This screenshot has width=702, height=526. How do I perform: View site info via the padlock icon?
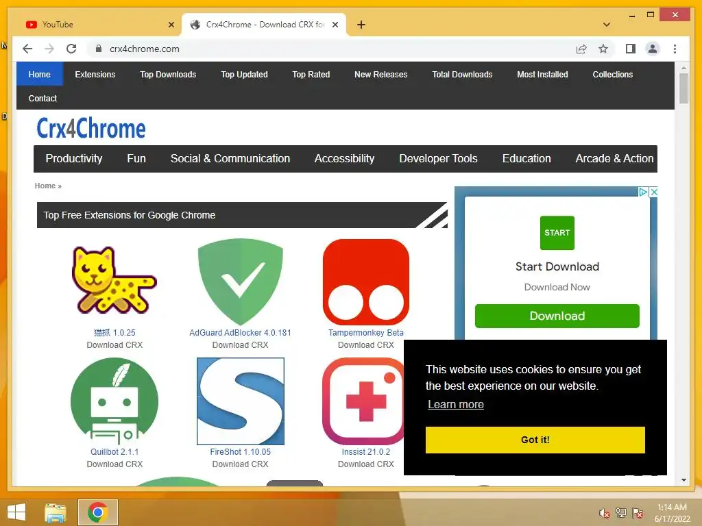click(99, 49)
